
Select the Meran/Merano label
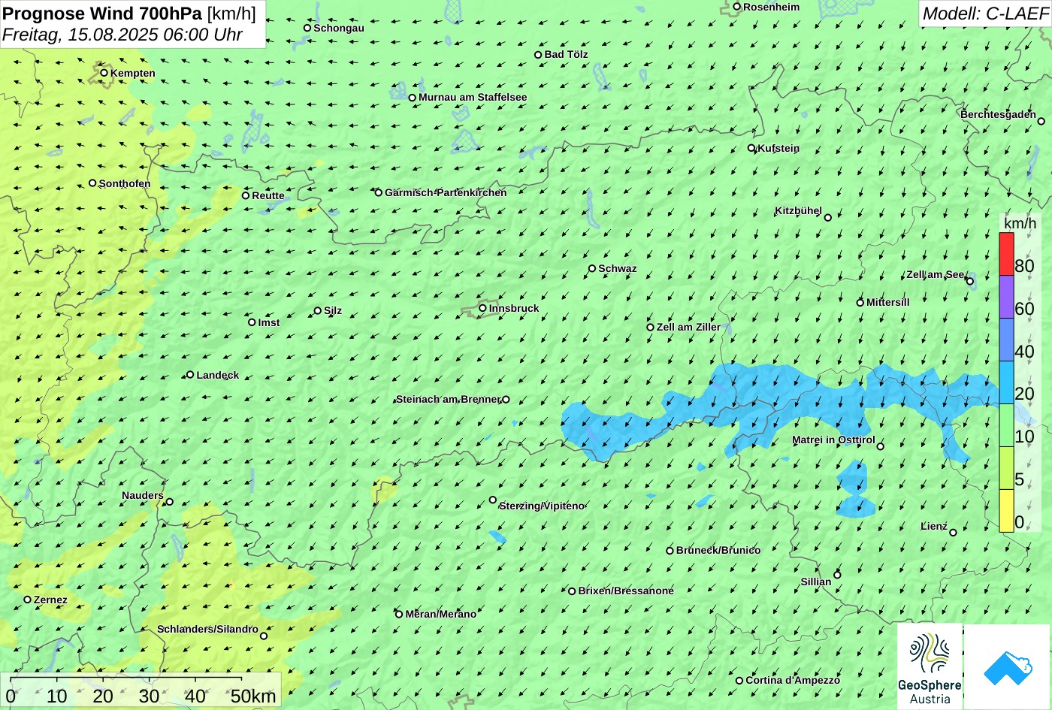(x=441, y=614)
